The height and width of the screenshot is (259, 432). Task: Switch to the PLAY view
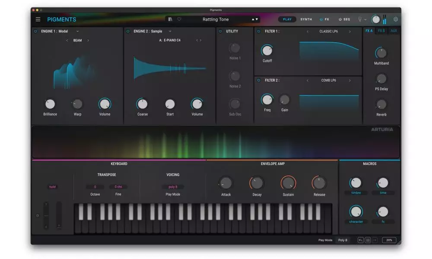click(287, 19)
